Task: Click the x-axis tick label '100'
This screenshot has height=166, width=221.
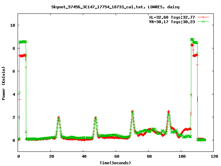Action: [182, 156]
